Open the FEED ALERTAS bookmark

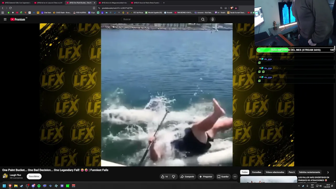pos(80,13)
